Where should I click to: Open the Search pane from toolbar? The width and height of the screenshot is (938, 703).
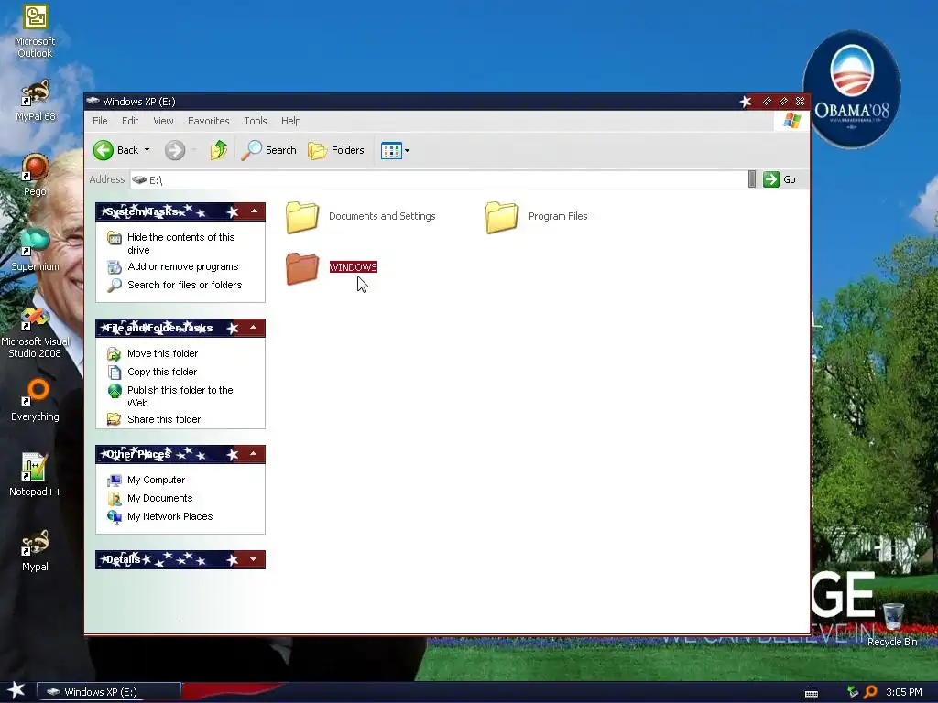click(268, 150)
